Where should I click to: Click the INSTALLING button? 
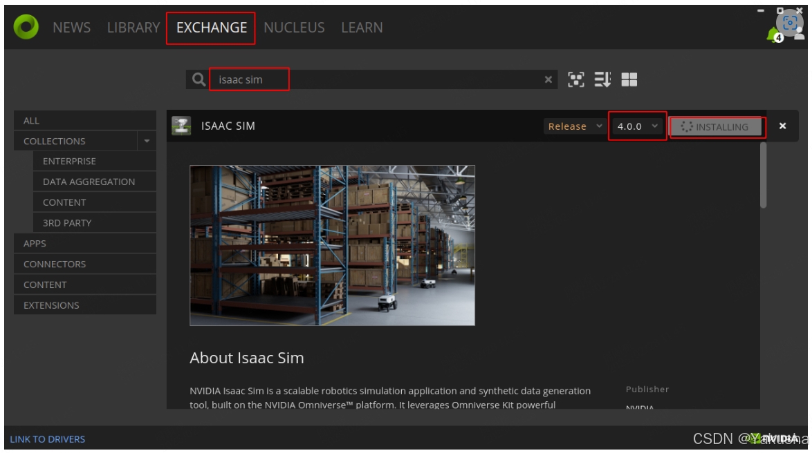pos(716,126)
